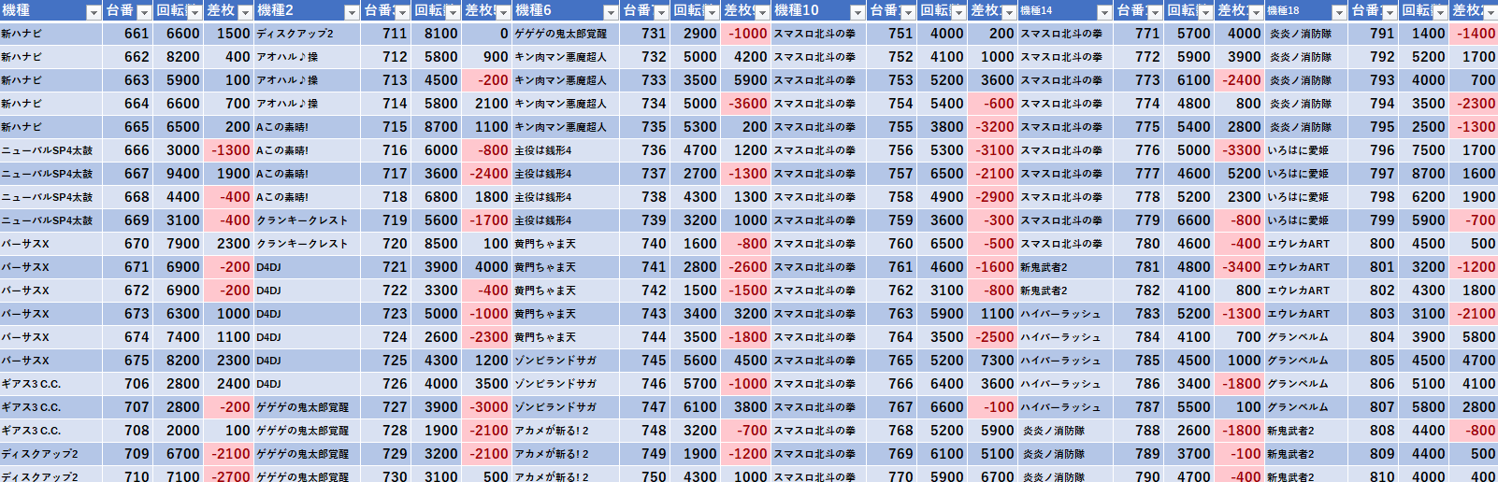1498x482 pixels.
Task: Click ディスクアップ2 cell for machine 711
Action: point(308,34)
